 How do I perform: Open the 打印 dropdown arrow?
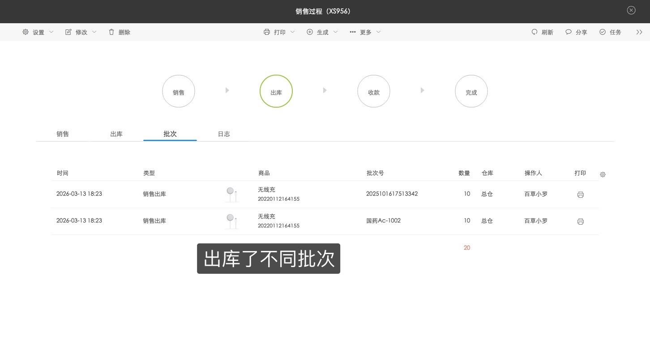click(293, 32)
